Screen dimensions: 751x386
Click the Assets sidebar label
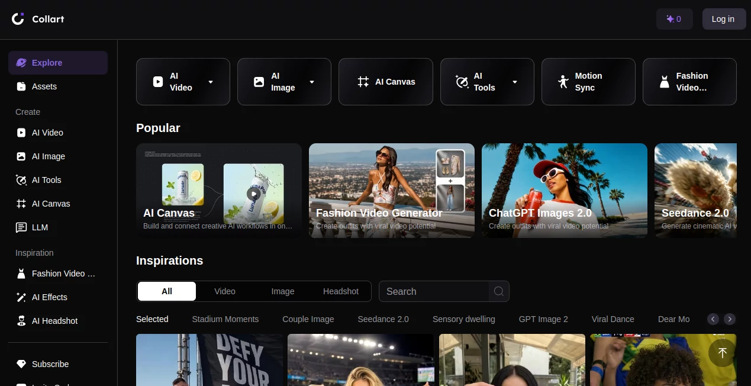44,86
